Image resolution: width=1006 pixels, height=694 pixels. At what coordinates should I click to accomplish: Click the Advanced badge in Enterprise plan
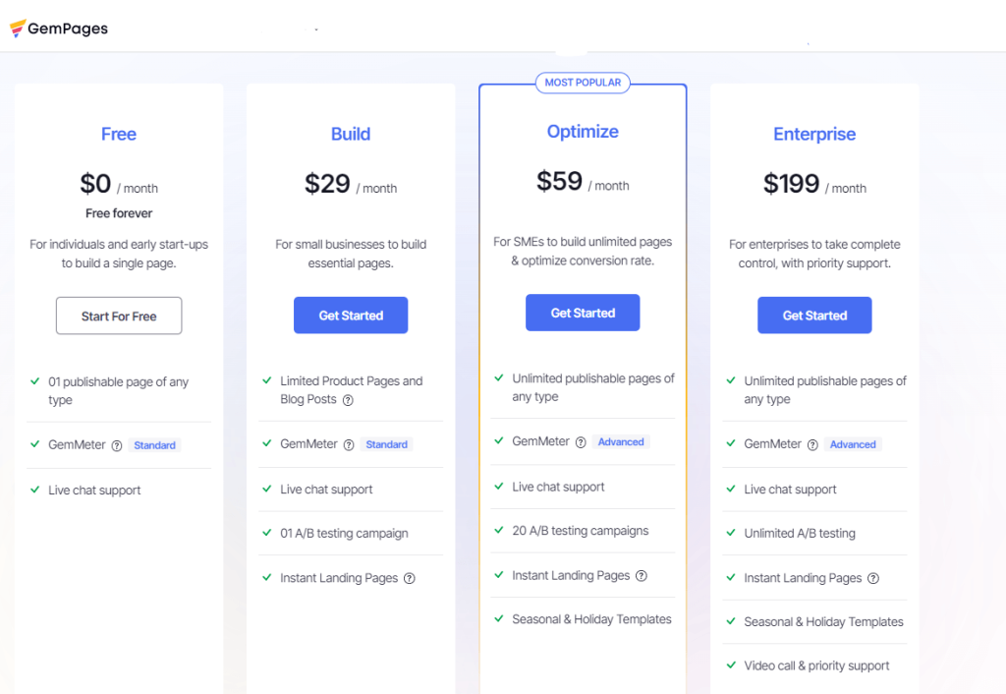coord(853,444)
